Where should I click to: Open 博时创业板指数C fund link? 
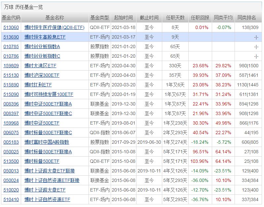pos(42,56)
